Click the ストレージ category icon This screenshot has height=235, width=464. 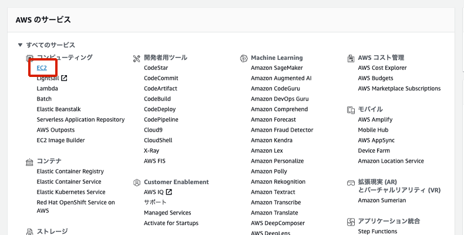tap(29, 231)
